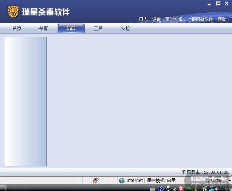Screen dimensions: 232x191
Task: Click the network connection tray icon
Action: 211,189
